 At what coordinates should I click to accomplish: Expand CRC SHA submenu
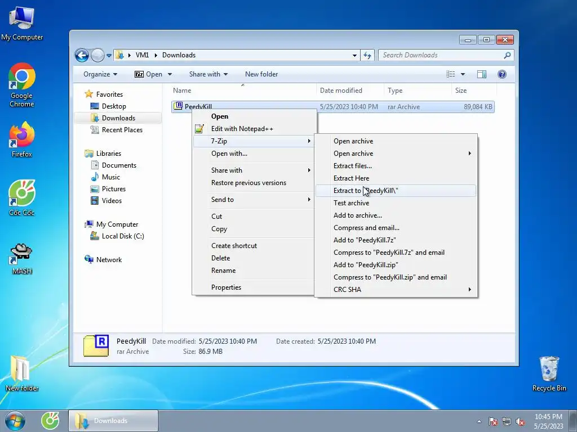[396, 290]
